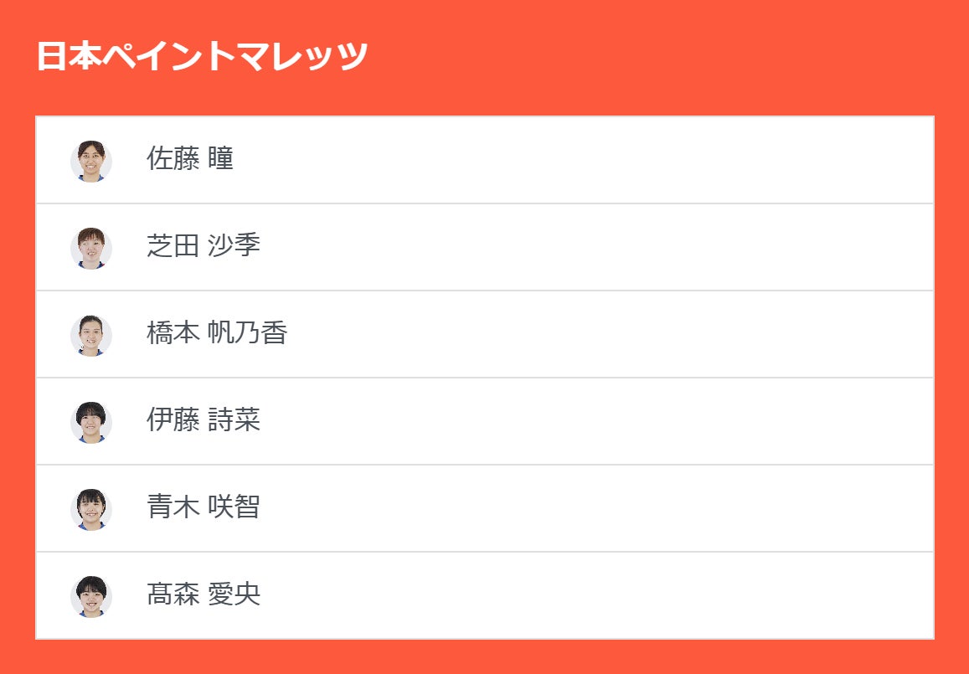
Task: Select the 橋本 帆乃香 name label
Action: [x=217, y=333]
